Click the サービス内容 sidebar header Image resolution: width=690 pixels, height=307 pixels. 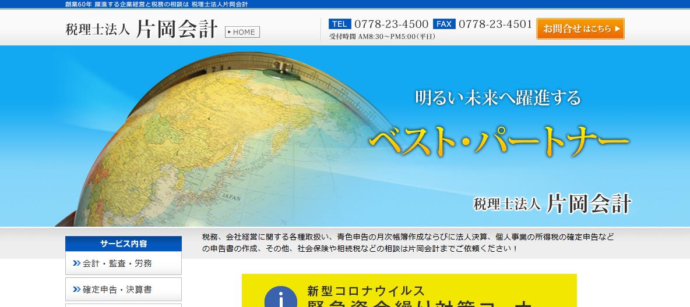123,244
